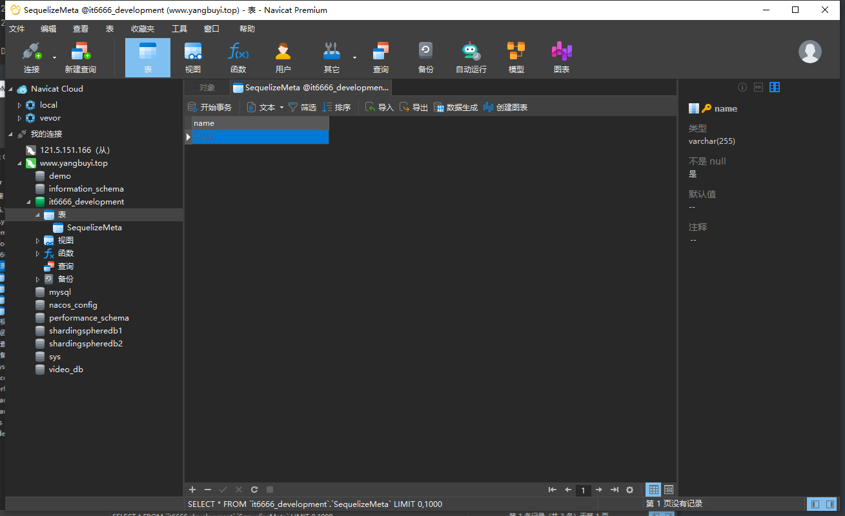Go to the next page of records

click(599, 490)
